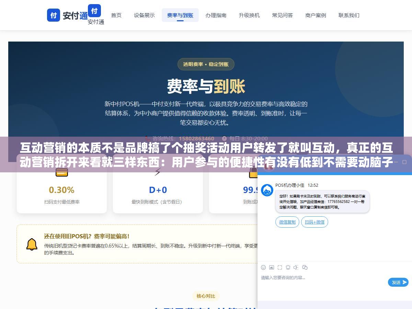The image size is (412, 309).
Task: Click the customer service agent avatar
Action: tap(267, 190)
